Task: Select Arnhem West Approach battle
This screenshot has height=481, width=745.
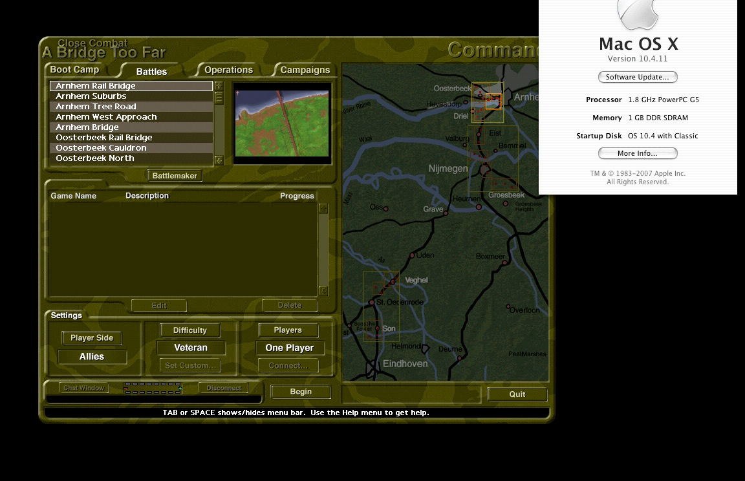Action: [131, 117]
